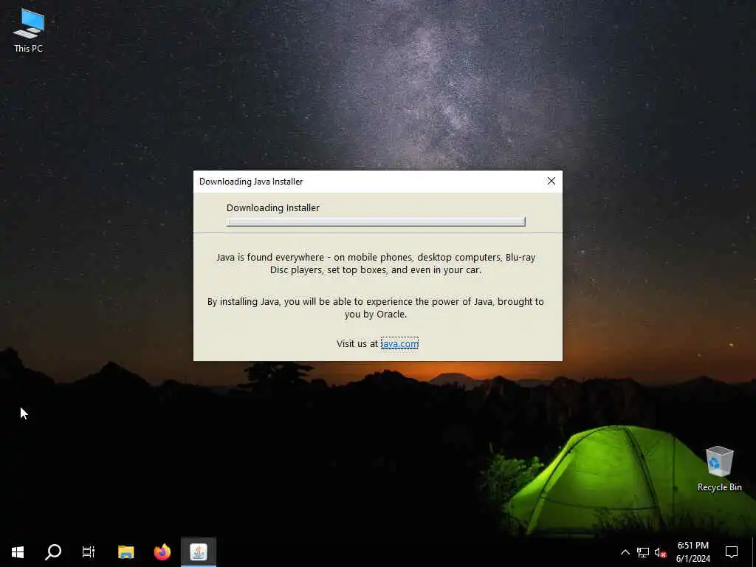The width and height of the screenshot is (756, 567).
Task: Select the Recycle Bin desktop icon
Action: 719,468
